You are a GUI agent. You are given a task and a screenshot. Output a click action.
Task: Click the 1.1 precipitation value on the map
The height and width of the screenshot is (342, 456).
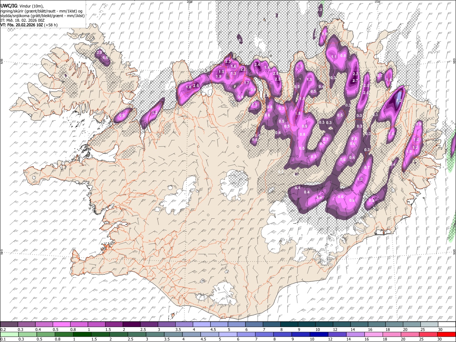click(x=334, y=57)
